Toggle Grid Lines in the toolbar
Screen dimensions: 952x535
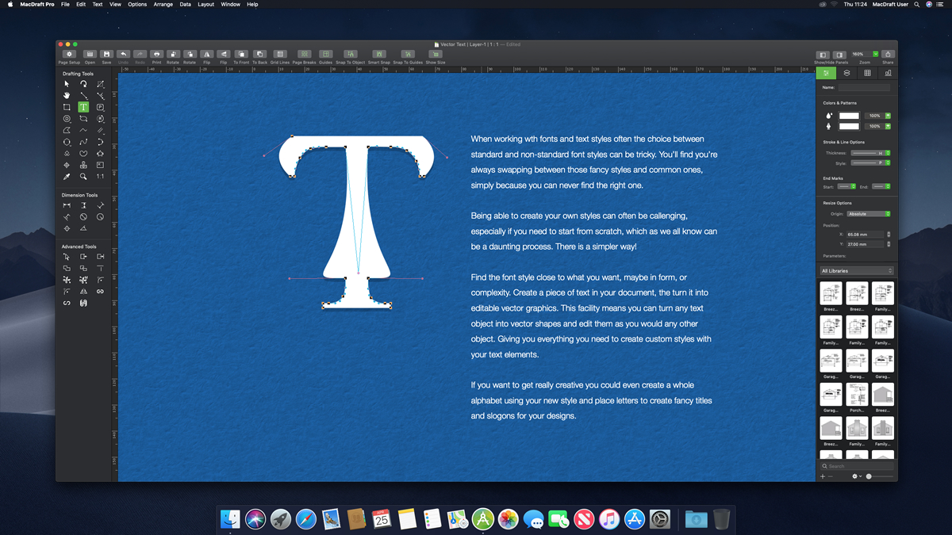pyautogui.click(x=280, y=55)
